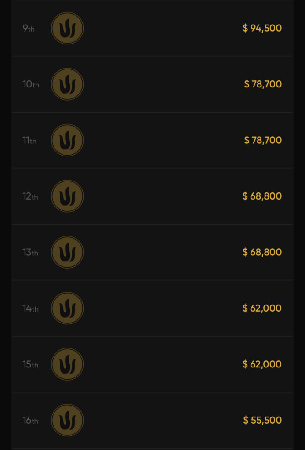Click the $ 94,500 prize amount
305x450 pixels.
tap(262, 28)
